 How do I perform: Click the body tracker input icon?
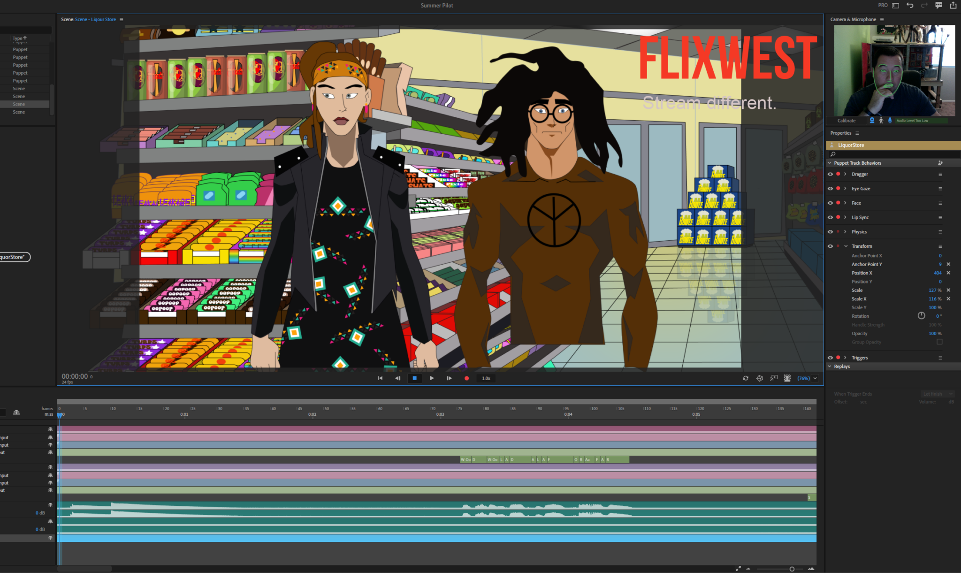pyautogui.click(x=881, y=121)
